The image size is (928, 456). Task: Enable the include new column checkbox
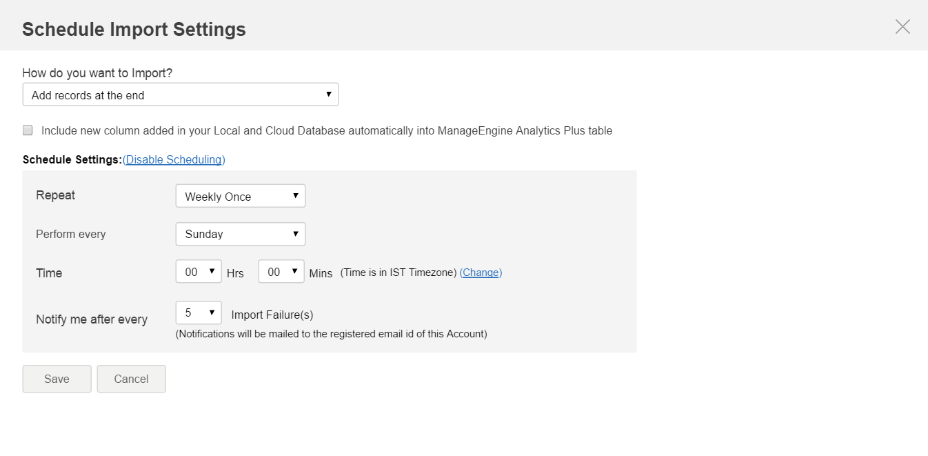[28, 130]
